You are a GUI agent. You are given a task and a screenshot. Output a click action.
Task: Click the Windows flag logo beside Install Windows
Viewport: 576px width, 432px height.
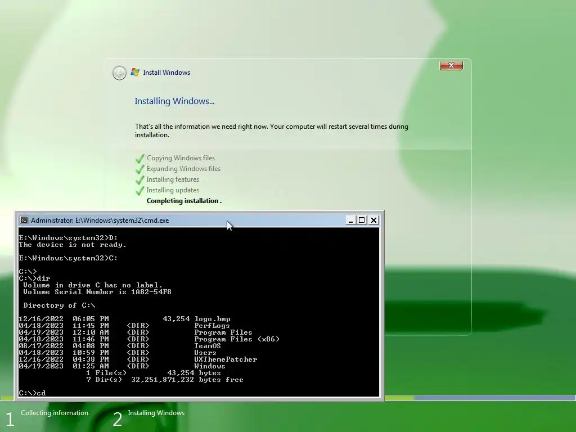pos(135,73)
